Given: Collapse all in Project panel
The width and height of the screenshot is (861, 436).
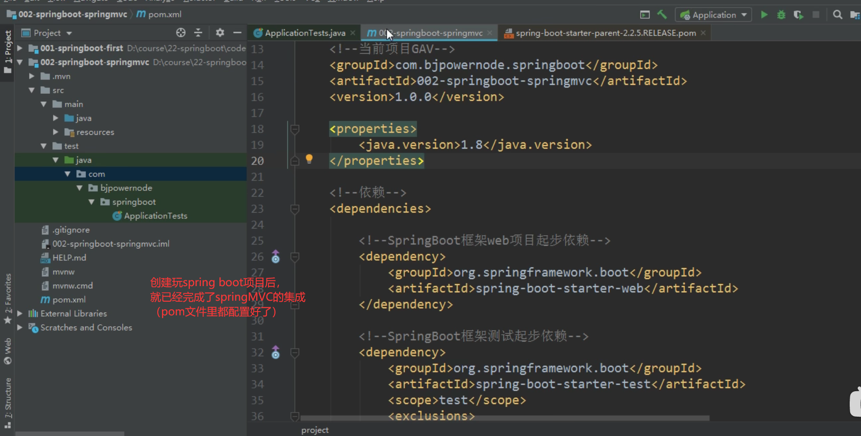Looking at the screenshot, I should click(x=198, y=33).
